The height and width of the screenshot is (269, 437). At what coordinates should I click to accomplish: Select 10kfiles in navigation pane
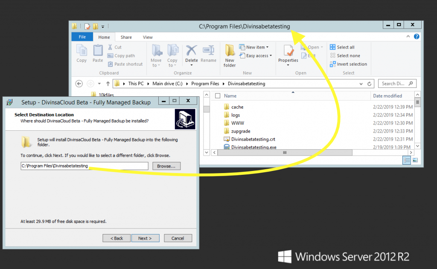(106, 95)
